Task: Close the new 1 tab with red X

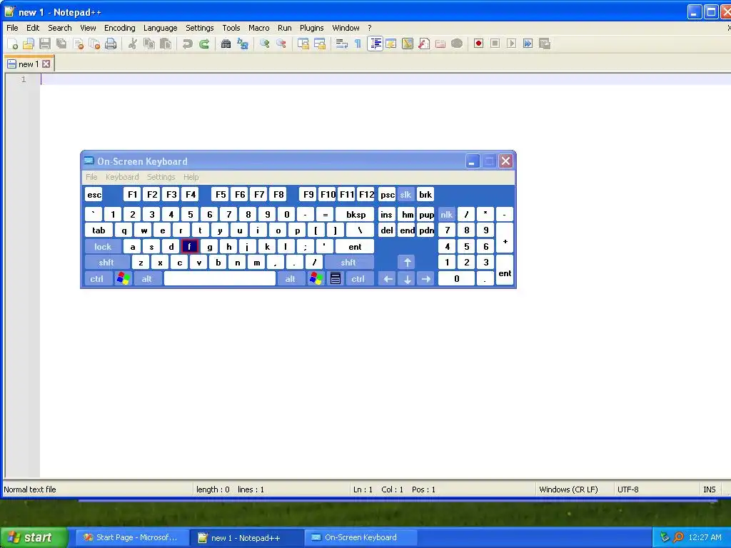Action: coord(46,64)
